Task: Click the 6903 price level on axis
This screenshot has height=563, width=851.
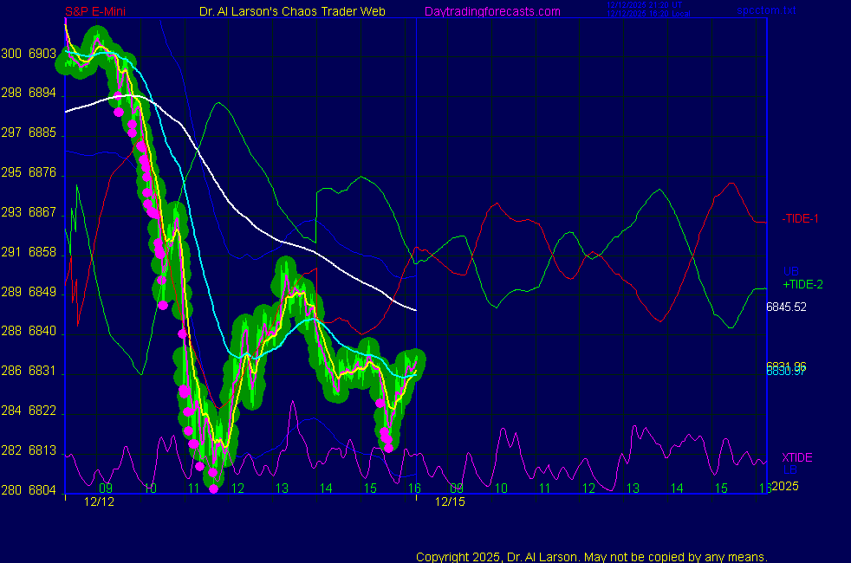Action: [42, 54]
